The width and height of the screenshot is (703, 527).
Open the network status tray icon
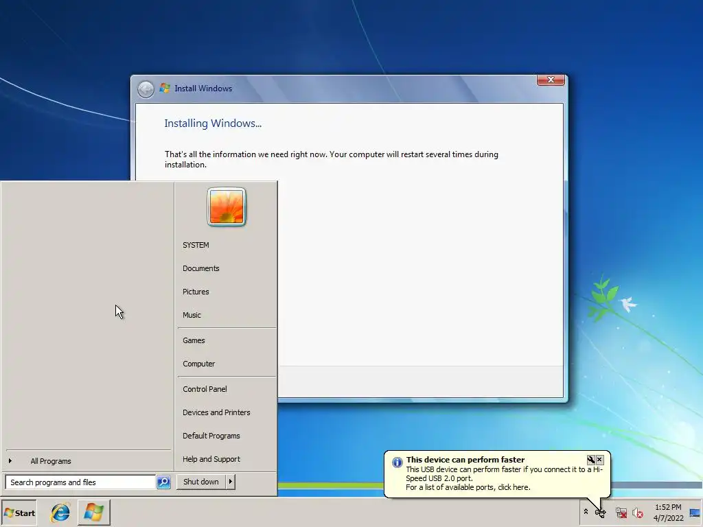(x=621, y=513)
